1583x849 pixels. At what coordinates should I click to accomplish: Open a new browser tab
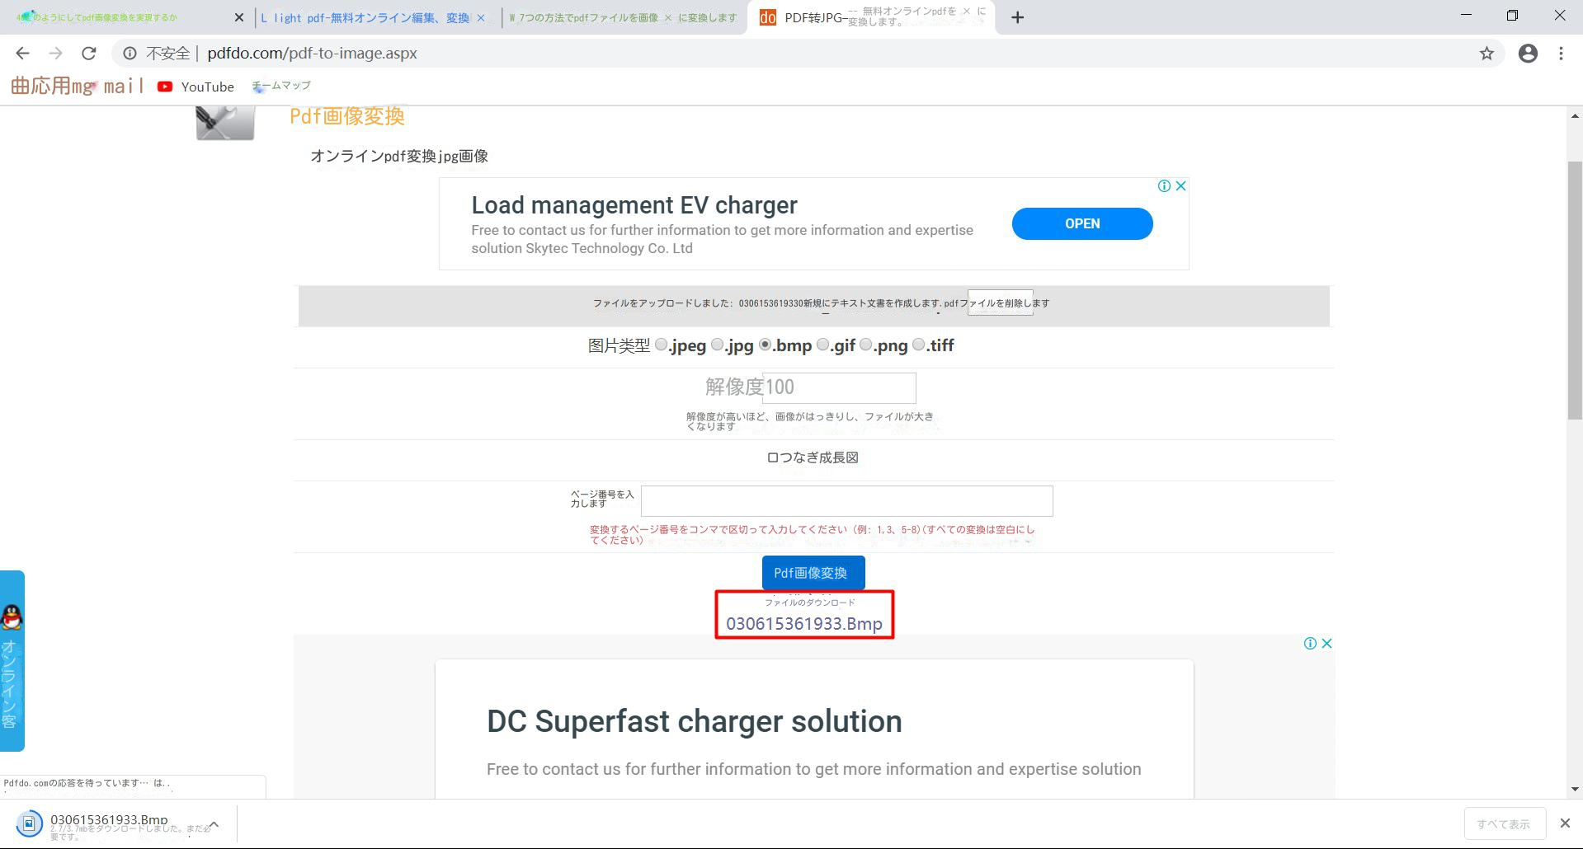(1018, 17)
